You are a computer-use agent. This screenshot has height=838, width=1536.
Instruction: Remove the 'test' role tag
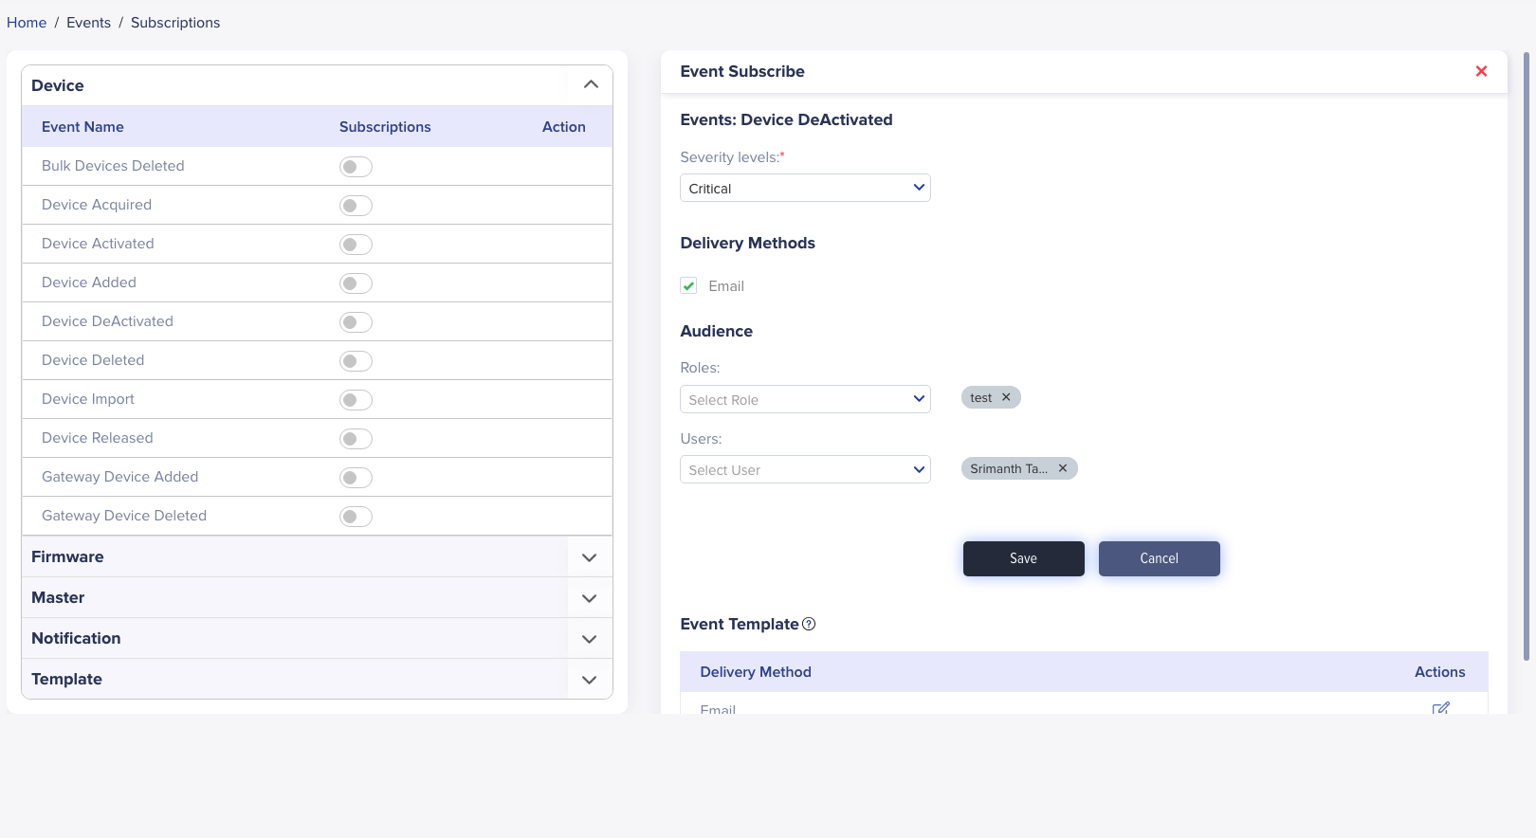pyautogui.click(x=1006, y=397)
